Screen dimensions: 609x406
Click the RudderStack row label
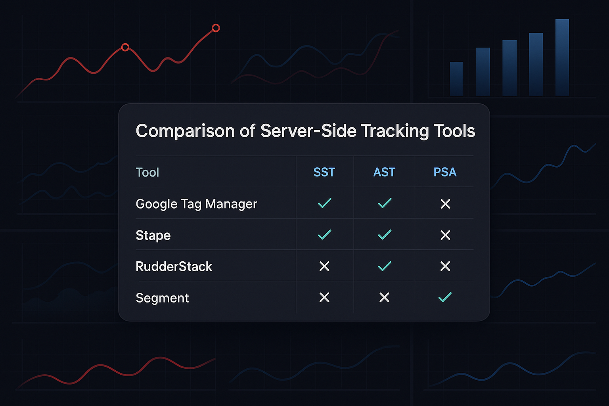(174, 266)
